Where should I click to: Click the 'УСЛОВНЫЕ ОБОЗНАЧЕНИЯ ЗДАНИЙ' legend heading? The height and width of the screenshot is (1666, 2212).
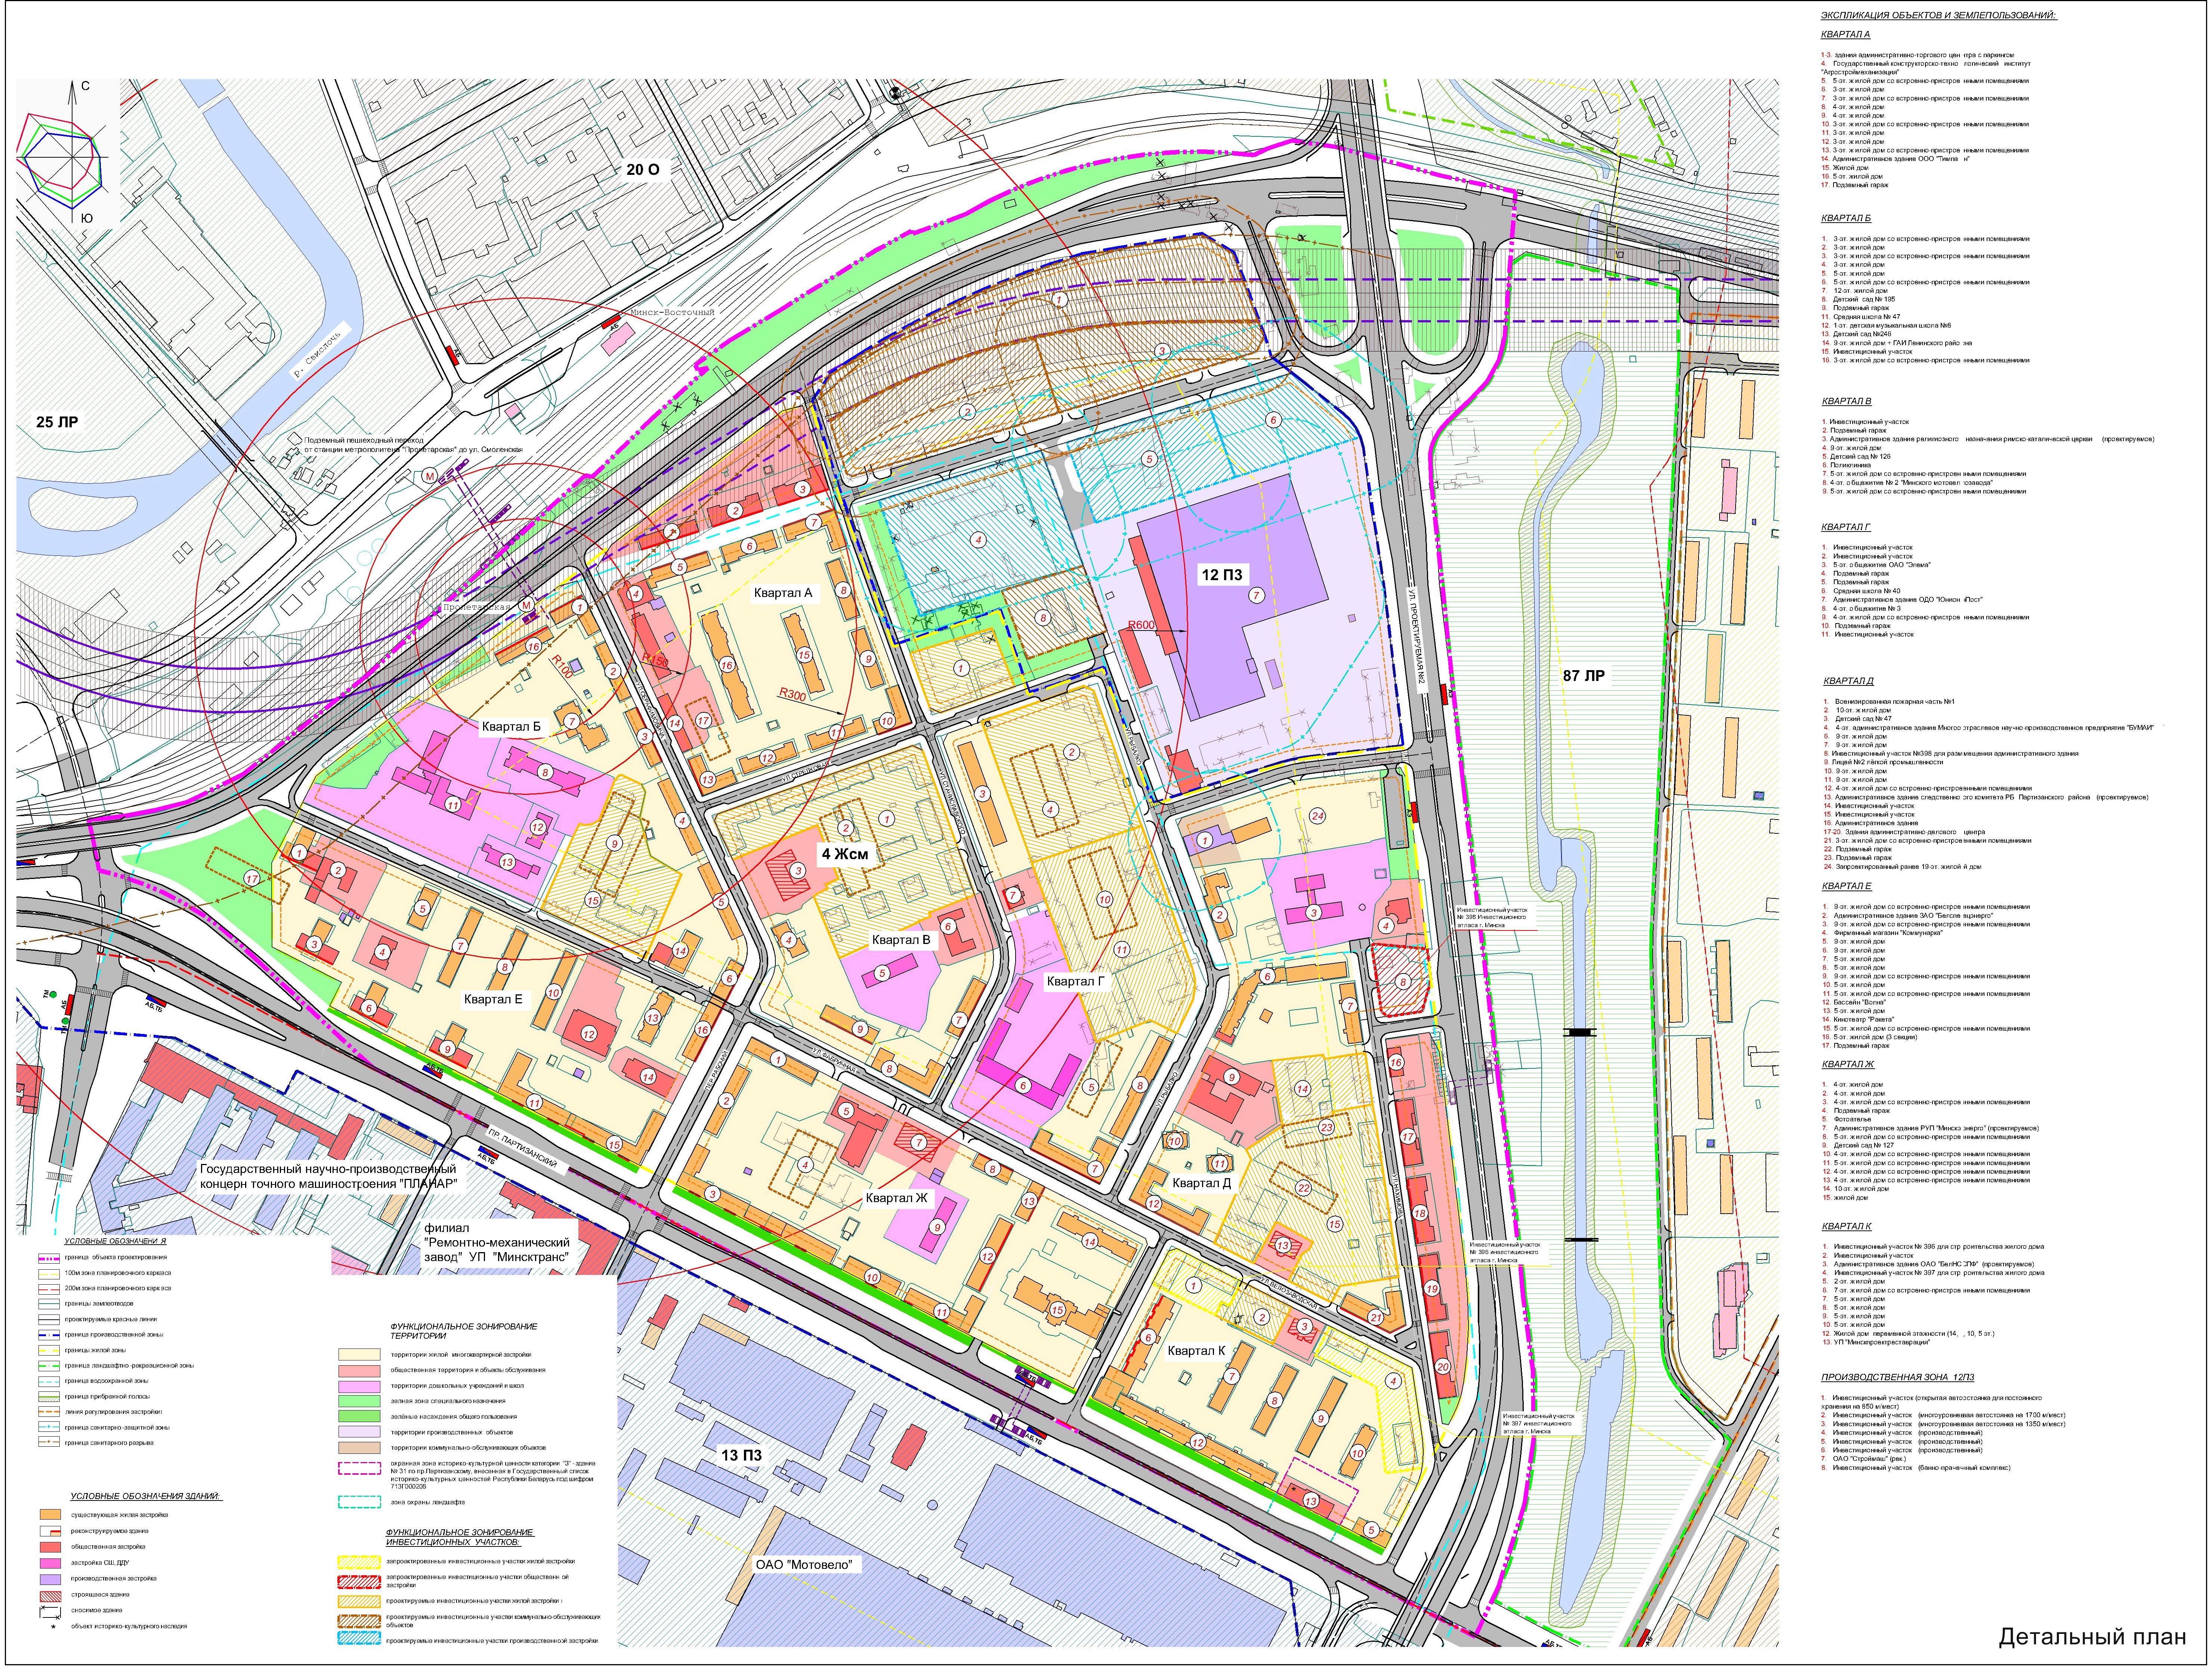[146, 1497]
